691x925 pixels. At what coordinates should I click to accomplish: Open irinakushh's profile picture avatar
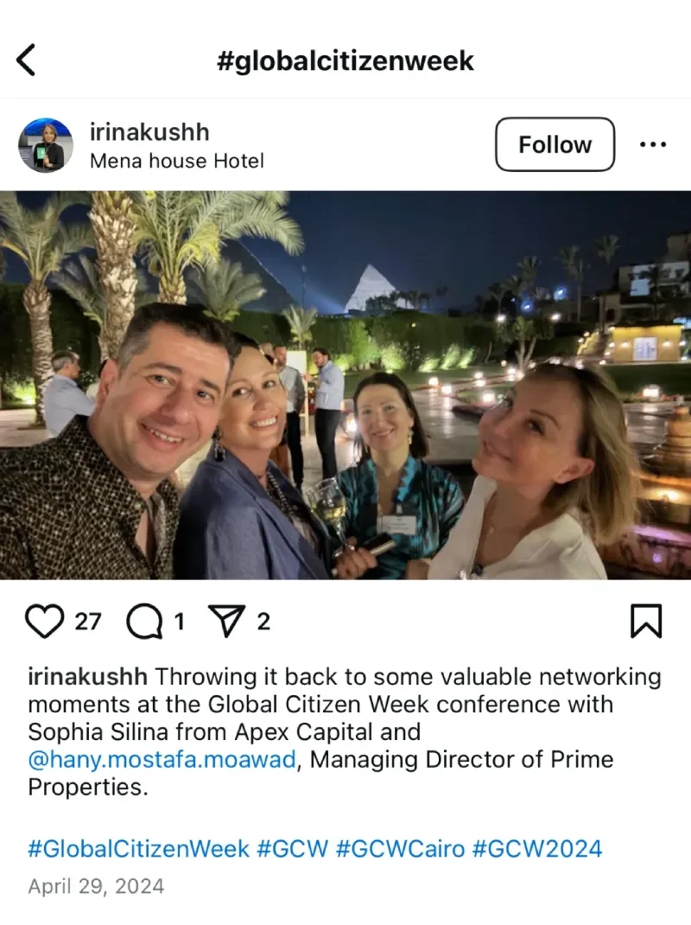[46, 145]
